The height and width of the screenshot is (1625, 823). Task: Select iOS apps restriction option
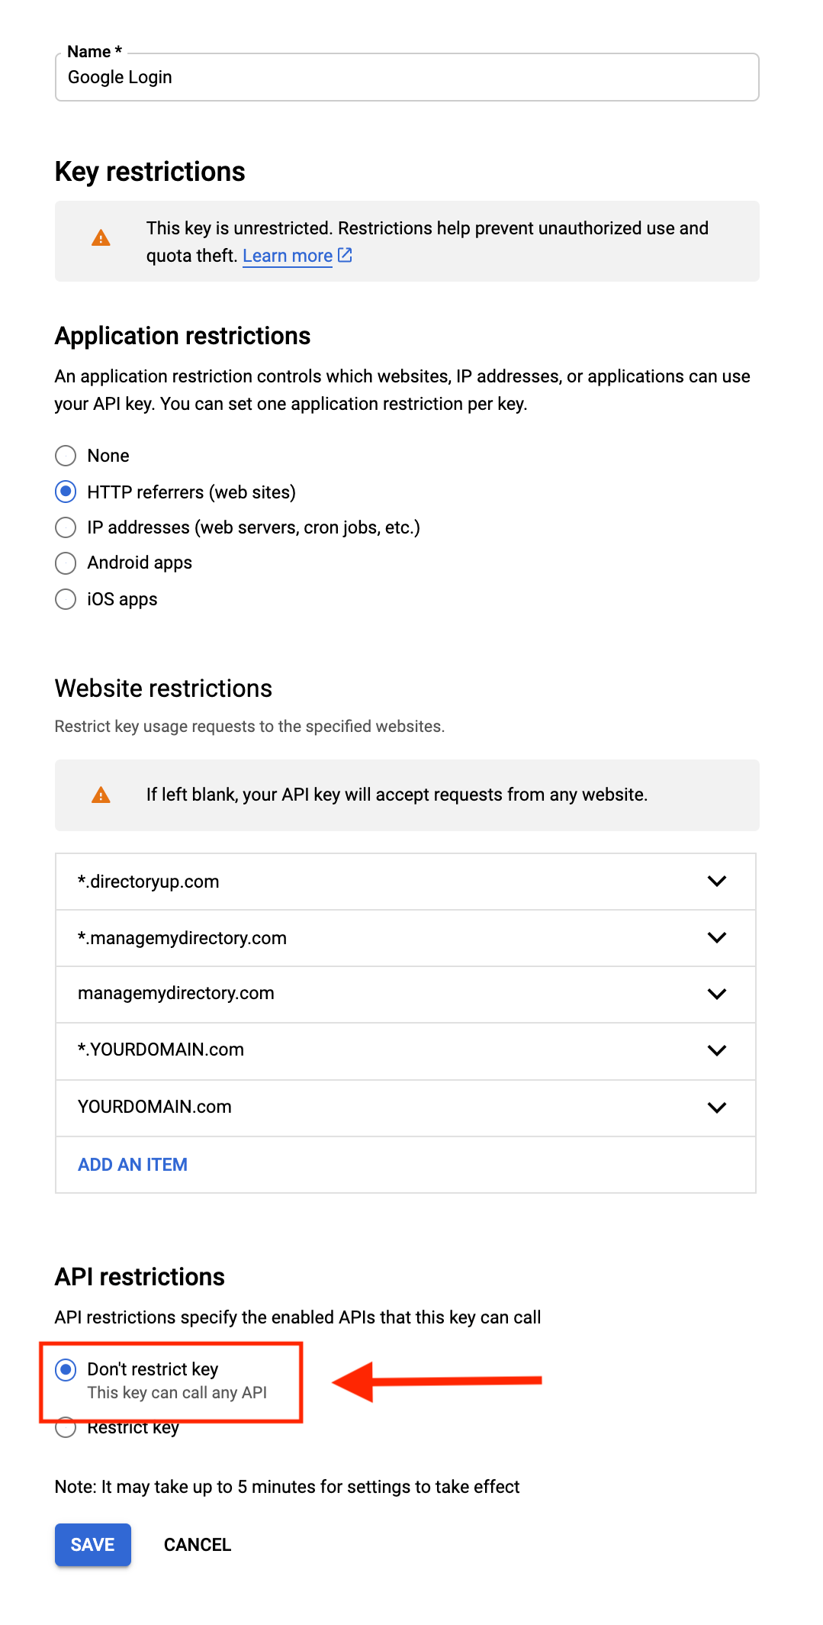coord(66,599)
